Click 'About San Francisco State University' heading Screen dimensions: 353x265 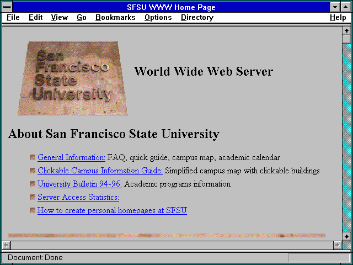coord(114,134)
